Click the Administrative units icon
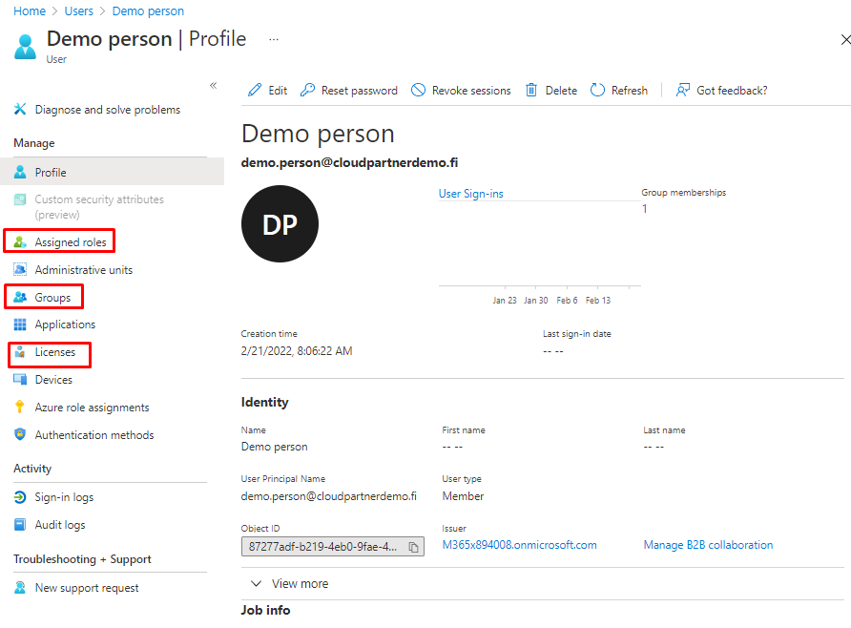Screen dimensions: 851x628 pos(20,269)
